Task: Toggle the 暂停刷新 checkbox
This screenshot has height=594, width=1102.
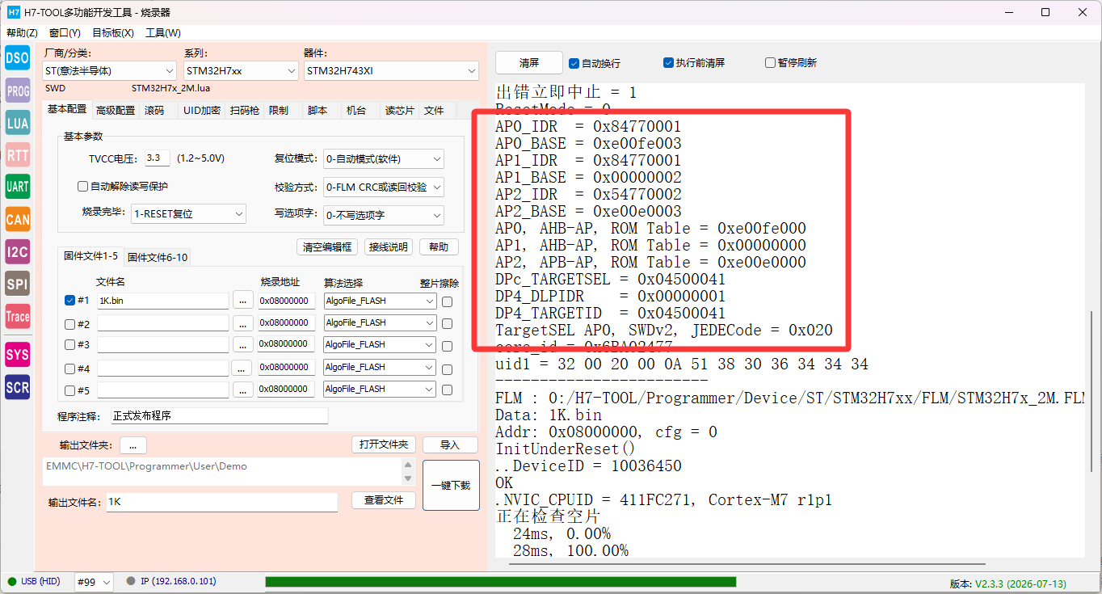Action: [x=770, y=63]
